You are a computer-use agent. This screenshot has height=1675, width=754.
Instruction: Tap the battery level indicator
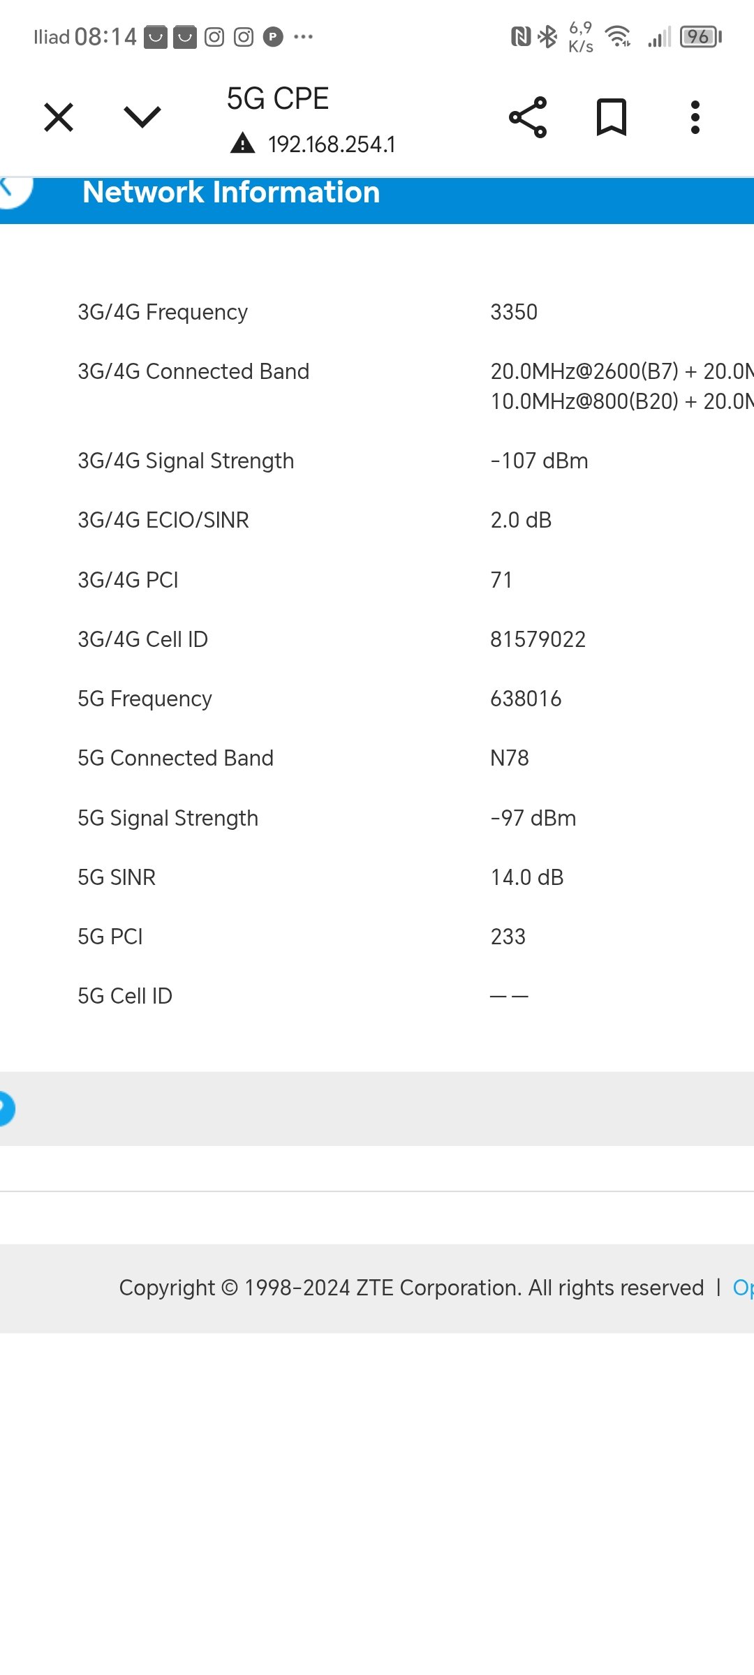(x=700, y=36)
